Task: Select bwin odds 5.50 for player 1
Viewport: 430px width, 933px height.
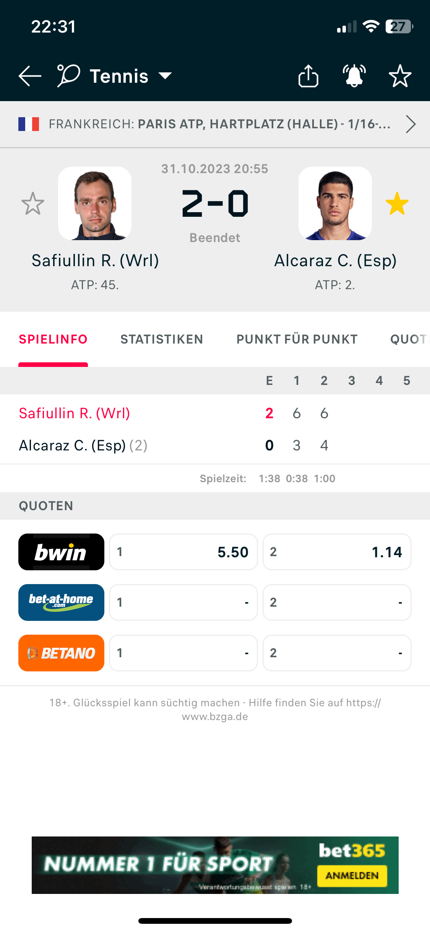Action: (183, 552)
